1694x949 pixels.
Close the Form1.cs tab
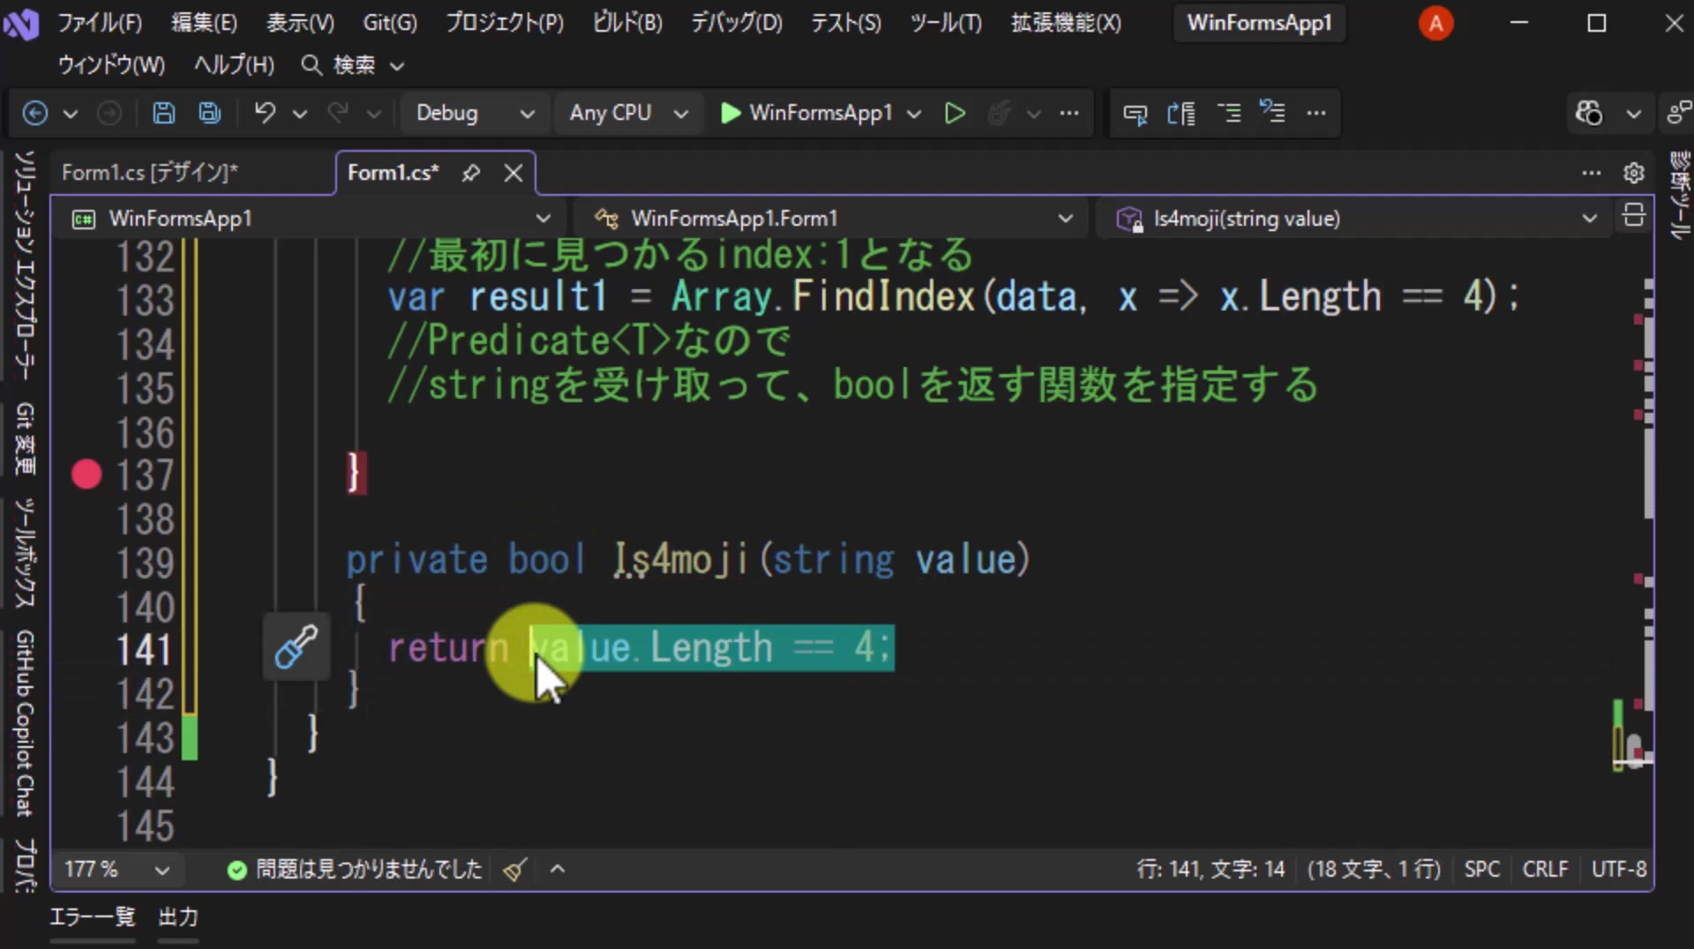click(513, 173)
